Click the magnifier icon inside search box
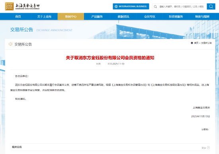Viewport: 219px width, 154px height. [x=155, y=6]
